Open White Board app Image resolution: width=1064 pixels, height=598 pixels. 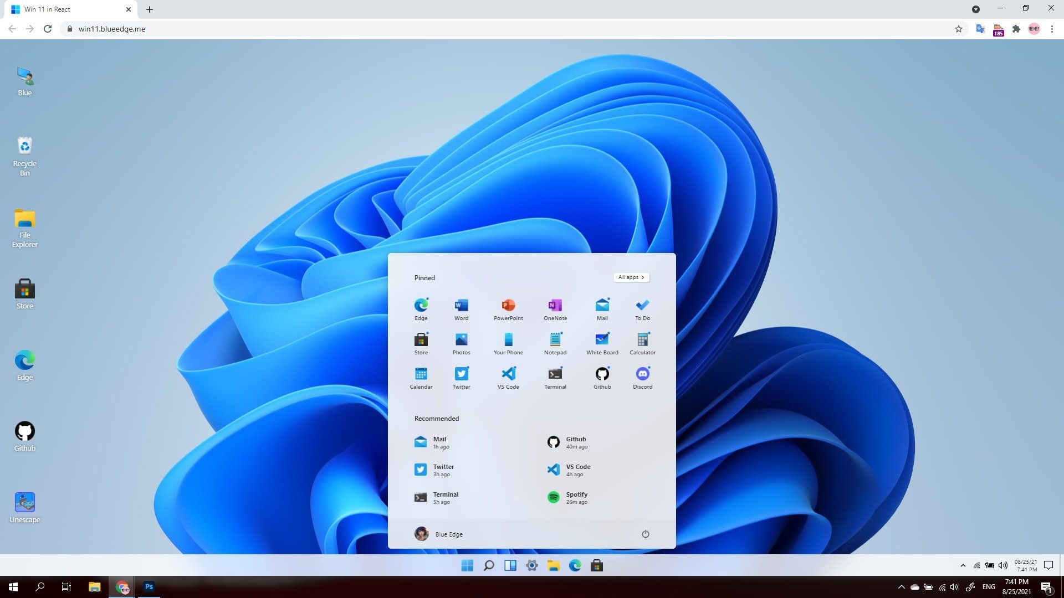pyautogui.click(x=602, y=344)
